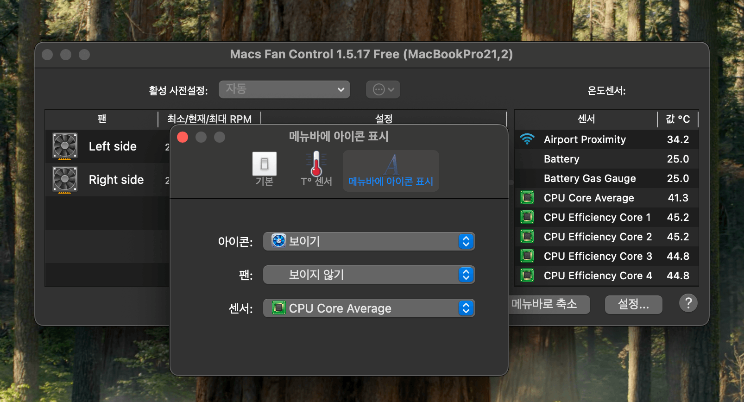Select the CPU Core Average sensor row
Image resolution: width=744 pixels, height=402 pixels.
[x=606, y=198]
